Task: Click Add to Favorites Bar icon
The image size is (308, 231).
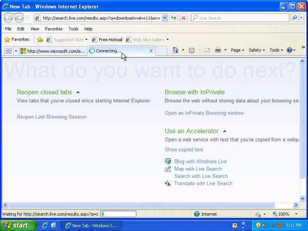Action: click(x=40, y=40)
